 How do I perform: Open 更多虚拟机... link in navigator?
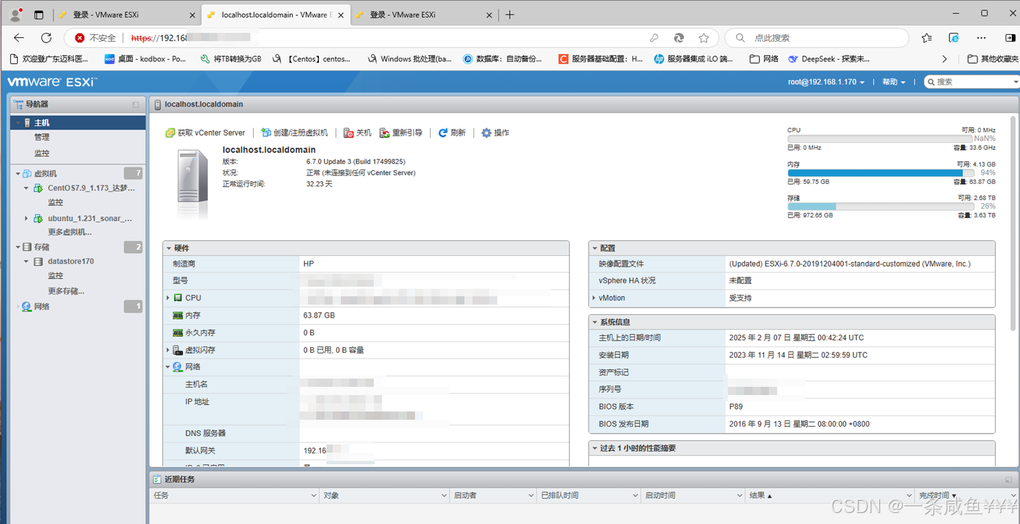tap(70, 232)
